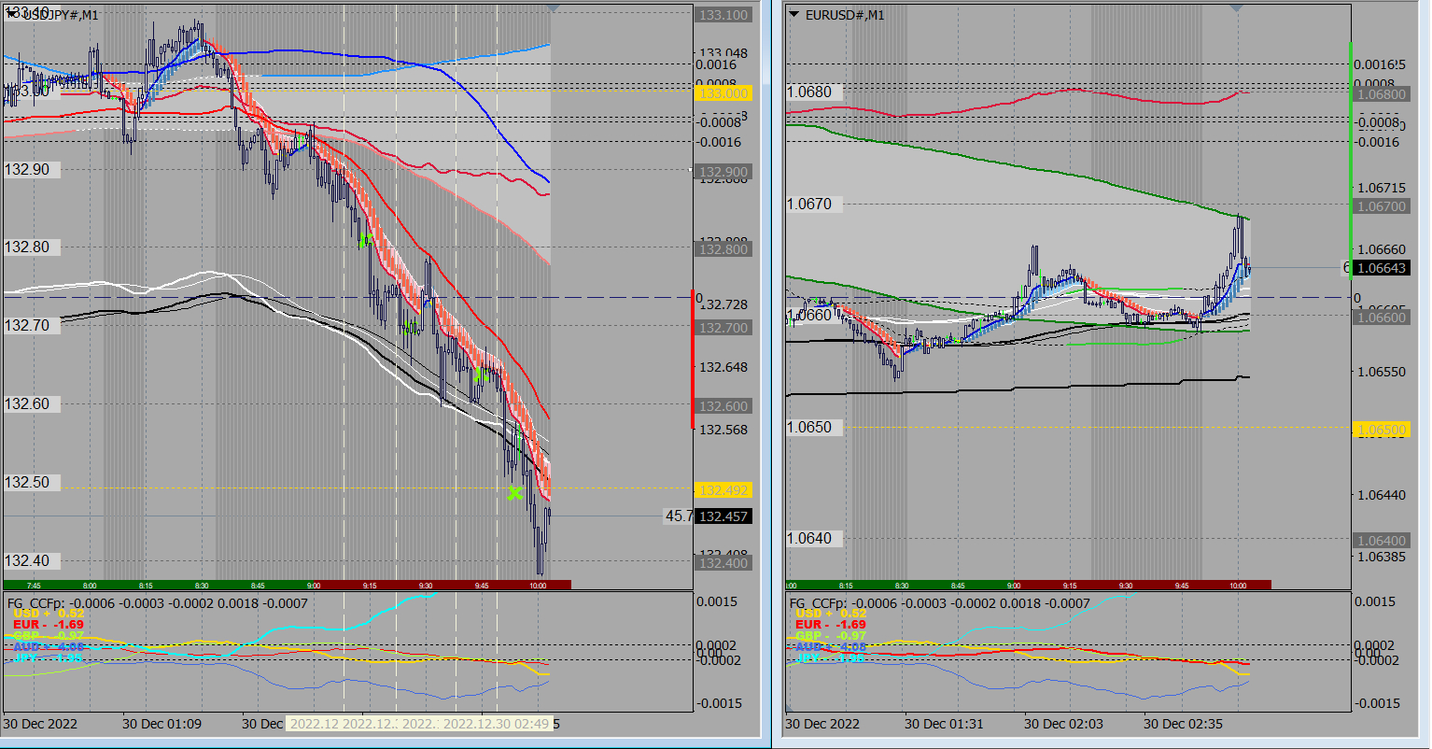Click the chart shift triangle on EURUSD chart
This screenshot has height=749, width=1432.
pos(1237,7)
